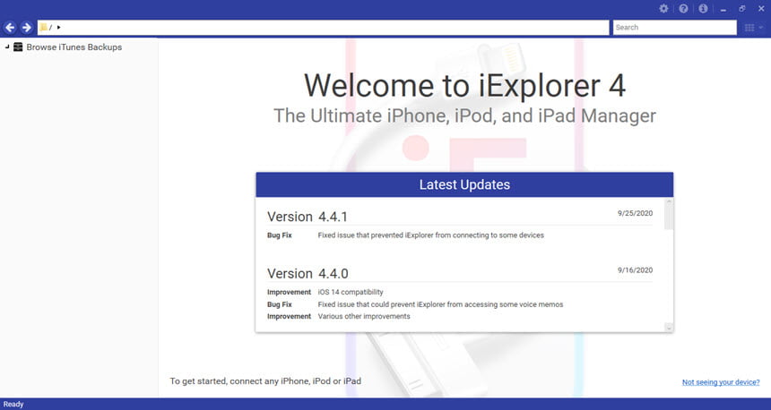Click the updates list scrollbar thumb
771x410 pixels.
pyautogui.click(x=669, y=215)
